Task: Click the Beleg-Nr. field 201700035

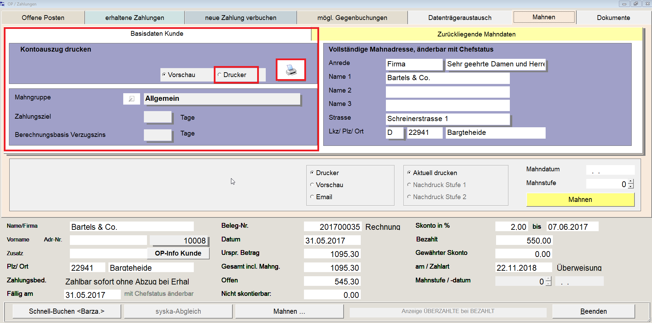Action: tap(332, 227)
